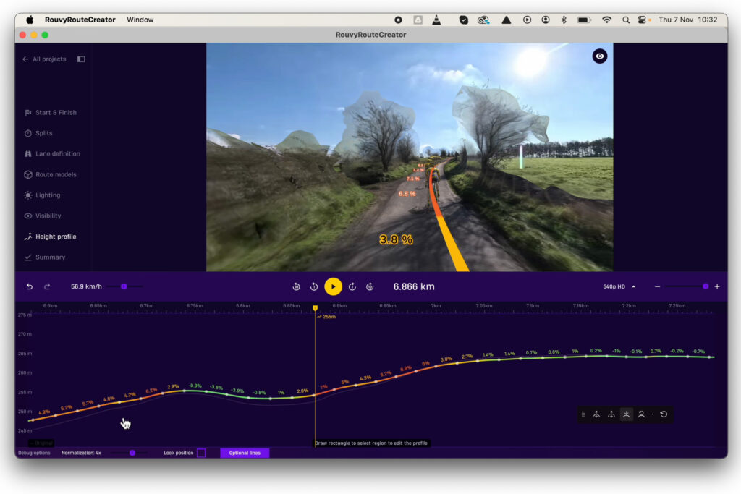Open the Visibility step
741x494 pixels.
(x=43, y=216)
